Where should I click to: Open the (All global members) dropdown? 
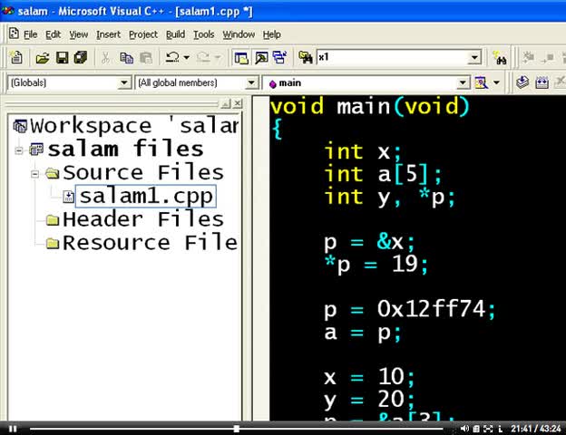[x=196, y=83]
